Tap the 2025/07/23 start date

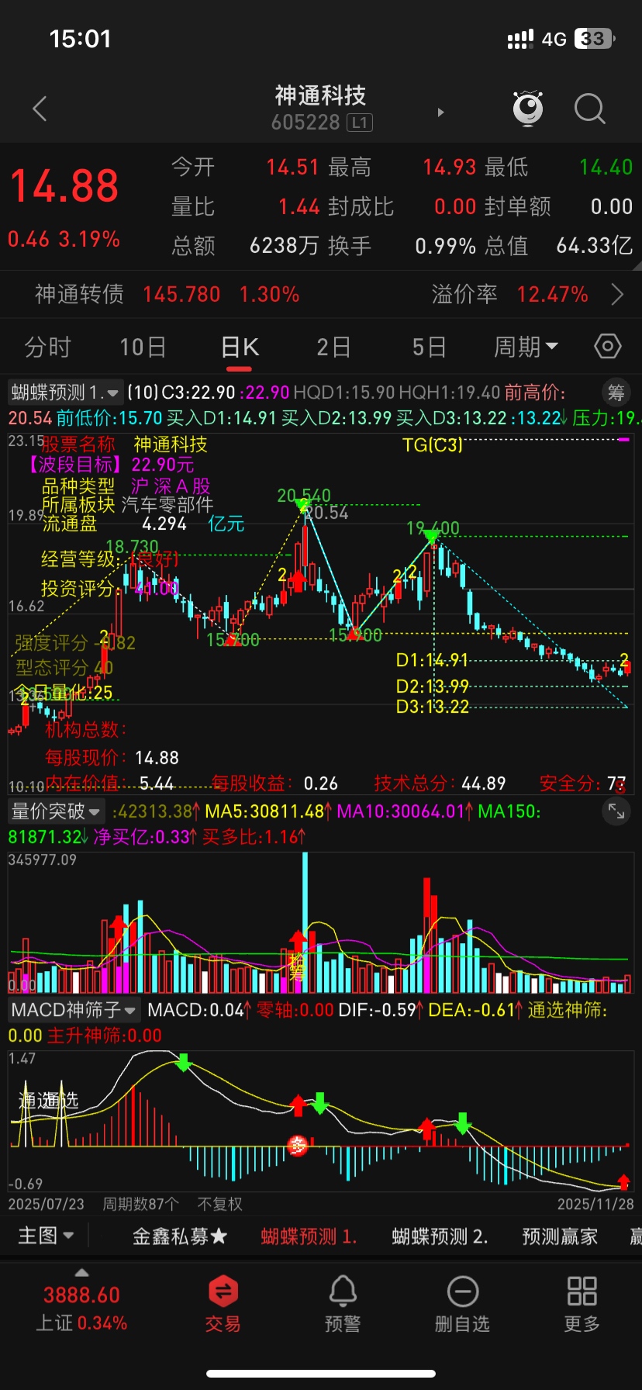tap(46, 1204)
